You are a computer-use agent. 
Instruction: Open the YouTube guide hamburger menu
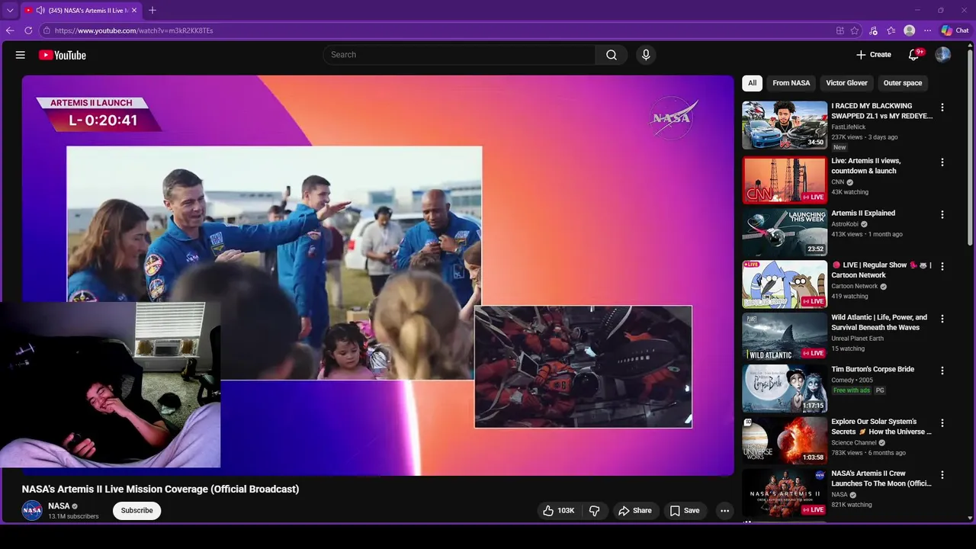coord(21,55)
